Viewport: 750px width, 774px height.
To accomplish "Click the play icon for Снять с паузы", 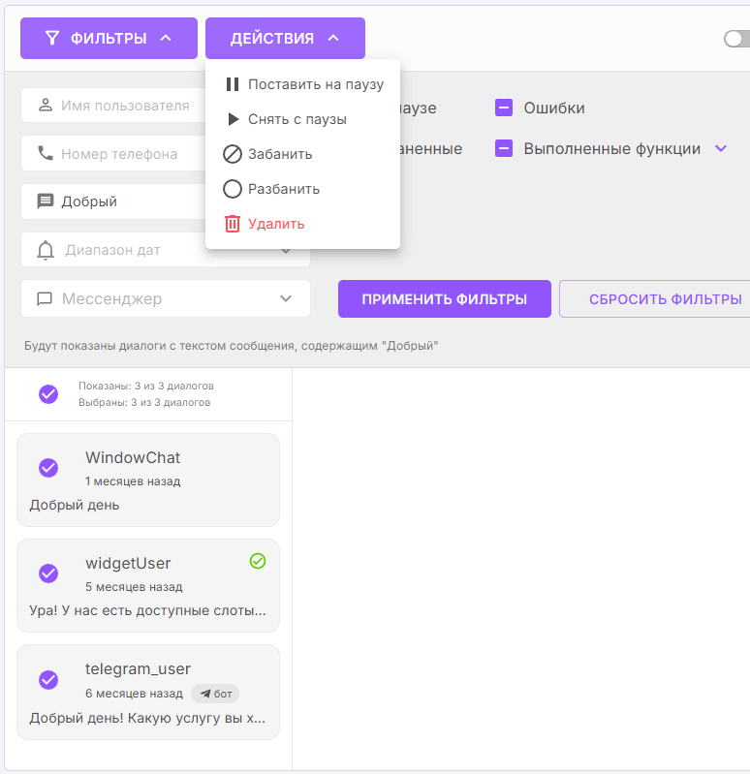I will pyautogui.click(x=233, y=119).
